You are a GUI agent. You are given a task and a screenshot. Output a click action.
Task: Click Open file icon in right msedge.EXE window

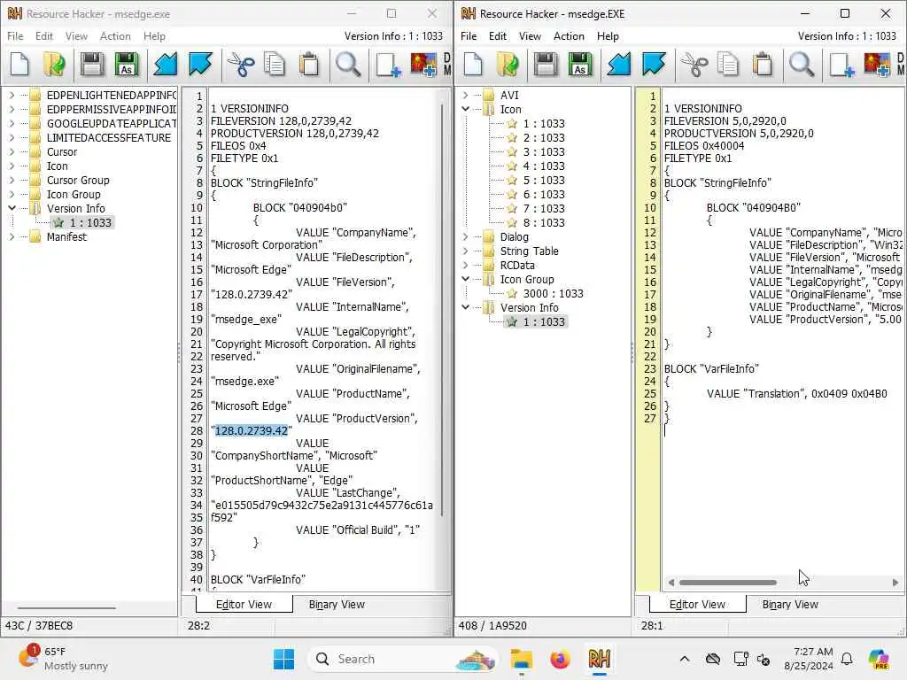508,64
